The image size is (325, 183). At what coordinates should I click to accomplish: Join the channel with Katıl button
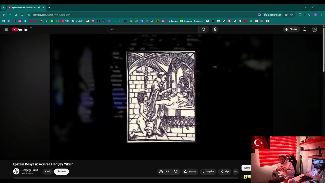(x=47, y=172)
